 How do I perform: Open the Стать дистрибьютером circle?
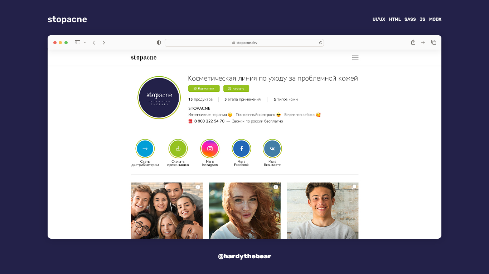[x=145, y=149]
